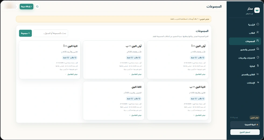The height and width of the screenshot is (140, 264).
Task: Click the schedule text الخميس والسبت 5:00 م
Action: pos(133,93)
